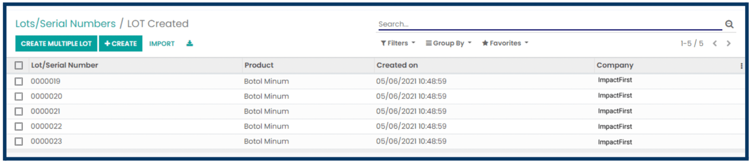The image size is (756, 165).
Task: Go to previous page arrow
Action: tap(715, 43)
